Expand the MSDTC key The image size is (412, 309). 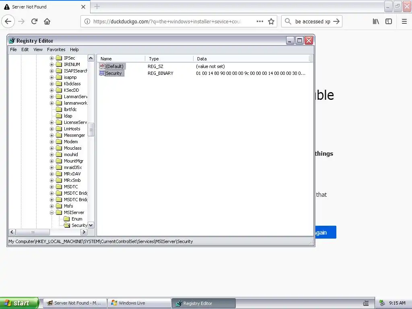point(52,187)
